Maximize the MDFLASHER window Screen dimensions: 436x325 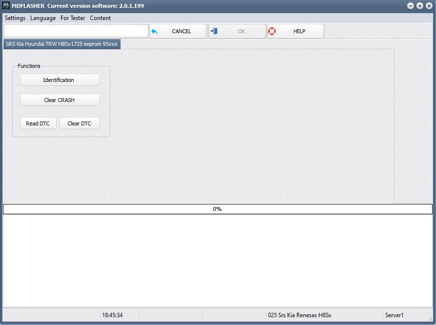[419, 6]
